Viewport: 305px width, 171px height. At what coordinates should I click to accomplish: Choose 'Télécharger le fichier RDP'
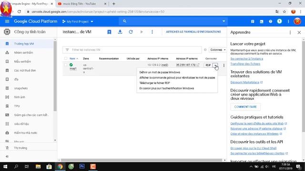[x=154, y=83]
